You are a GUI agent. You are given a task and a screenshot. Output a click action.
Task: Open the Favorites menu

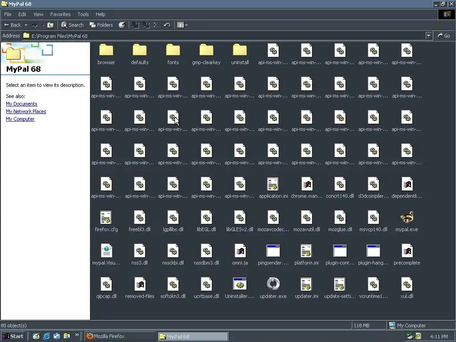pos(61,14)
